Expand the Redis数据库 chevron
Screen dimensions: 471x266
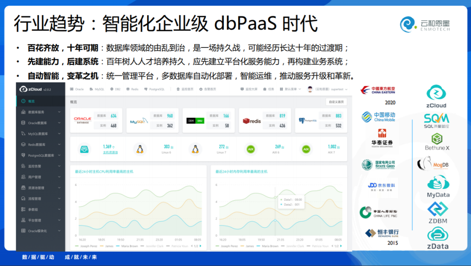point(59,144)
